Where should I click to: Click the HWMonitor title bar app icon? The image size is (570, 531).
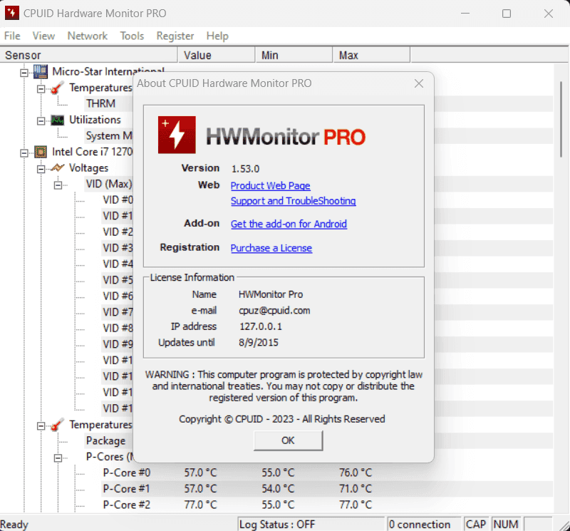click(x=11, y=13)
